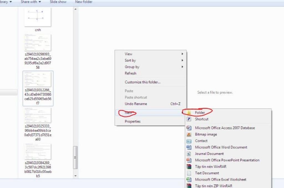Select the z2940219312266 image thumbnail
Screen dimensions: 284x188
(38, 79)
